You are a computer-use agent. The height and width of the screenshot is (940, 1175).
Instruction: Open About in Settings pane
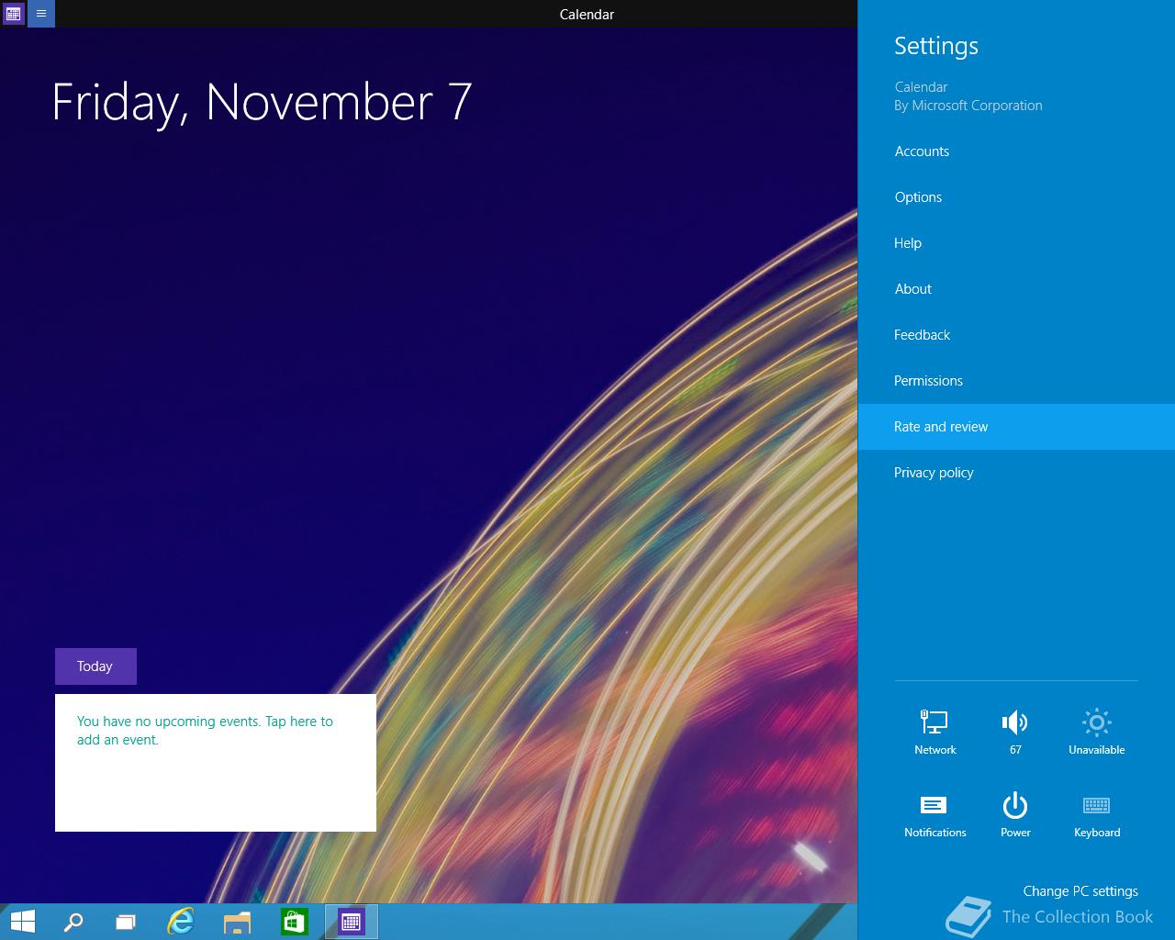click(x=1016, y=289)
